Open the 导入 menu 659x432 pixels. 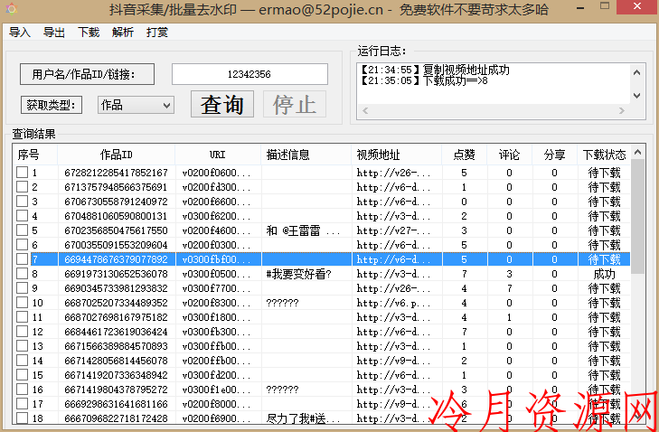(19, 33)
